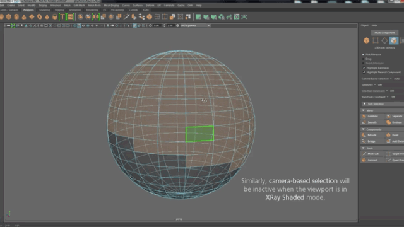Switch to the Rigging shelf tab
Screen dimensions: 404x227
pyautogui.click(x=59, y=10)
